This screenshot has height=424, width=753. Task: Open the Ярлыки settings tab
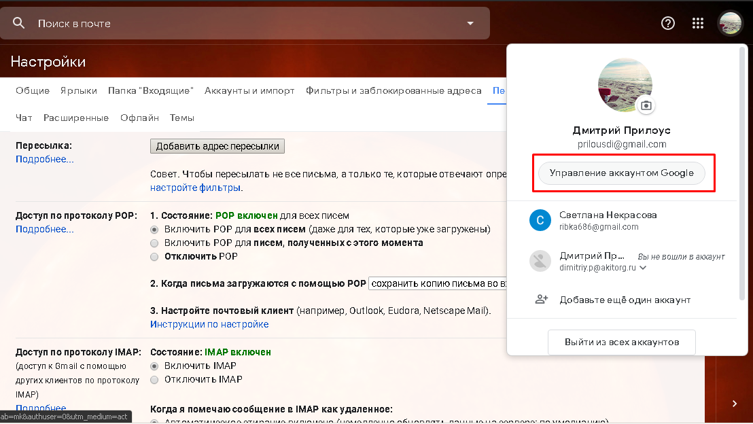click(79, 91)
